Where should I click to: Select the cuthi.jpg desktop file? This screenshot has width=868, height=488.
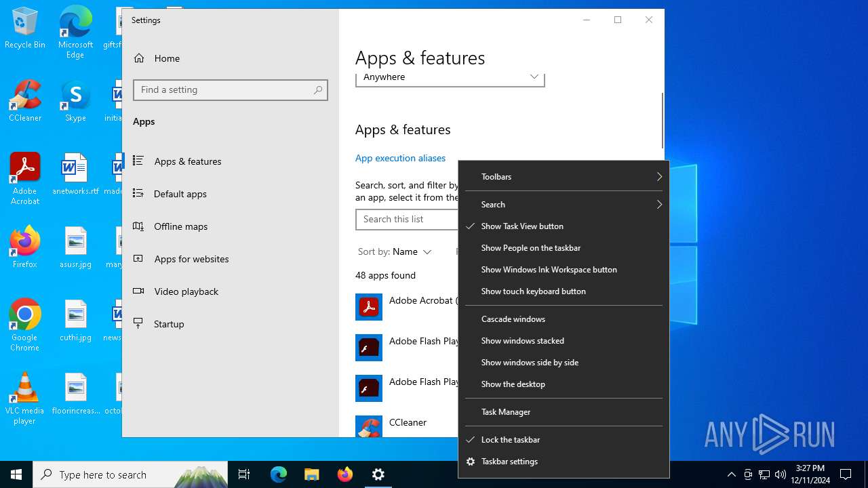[75, 320]
